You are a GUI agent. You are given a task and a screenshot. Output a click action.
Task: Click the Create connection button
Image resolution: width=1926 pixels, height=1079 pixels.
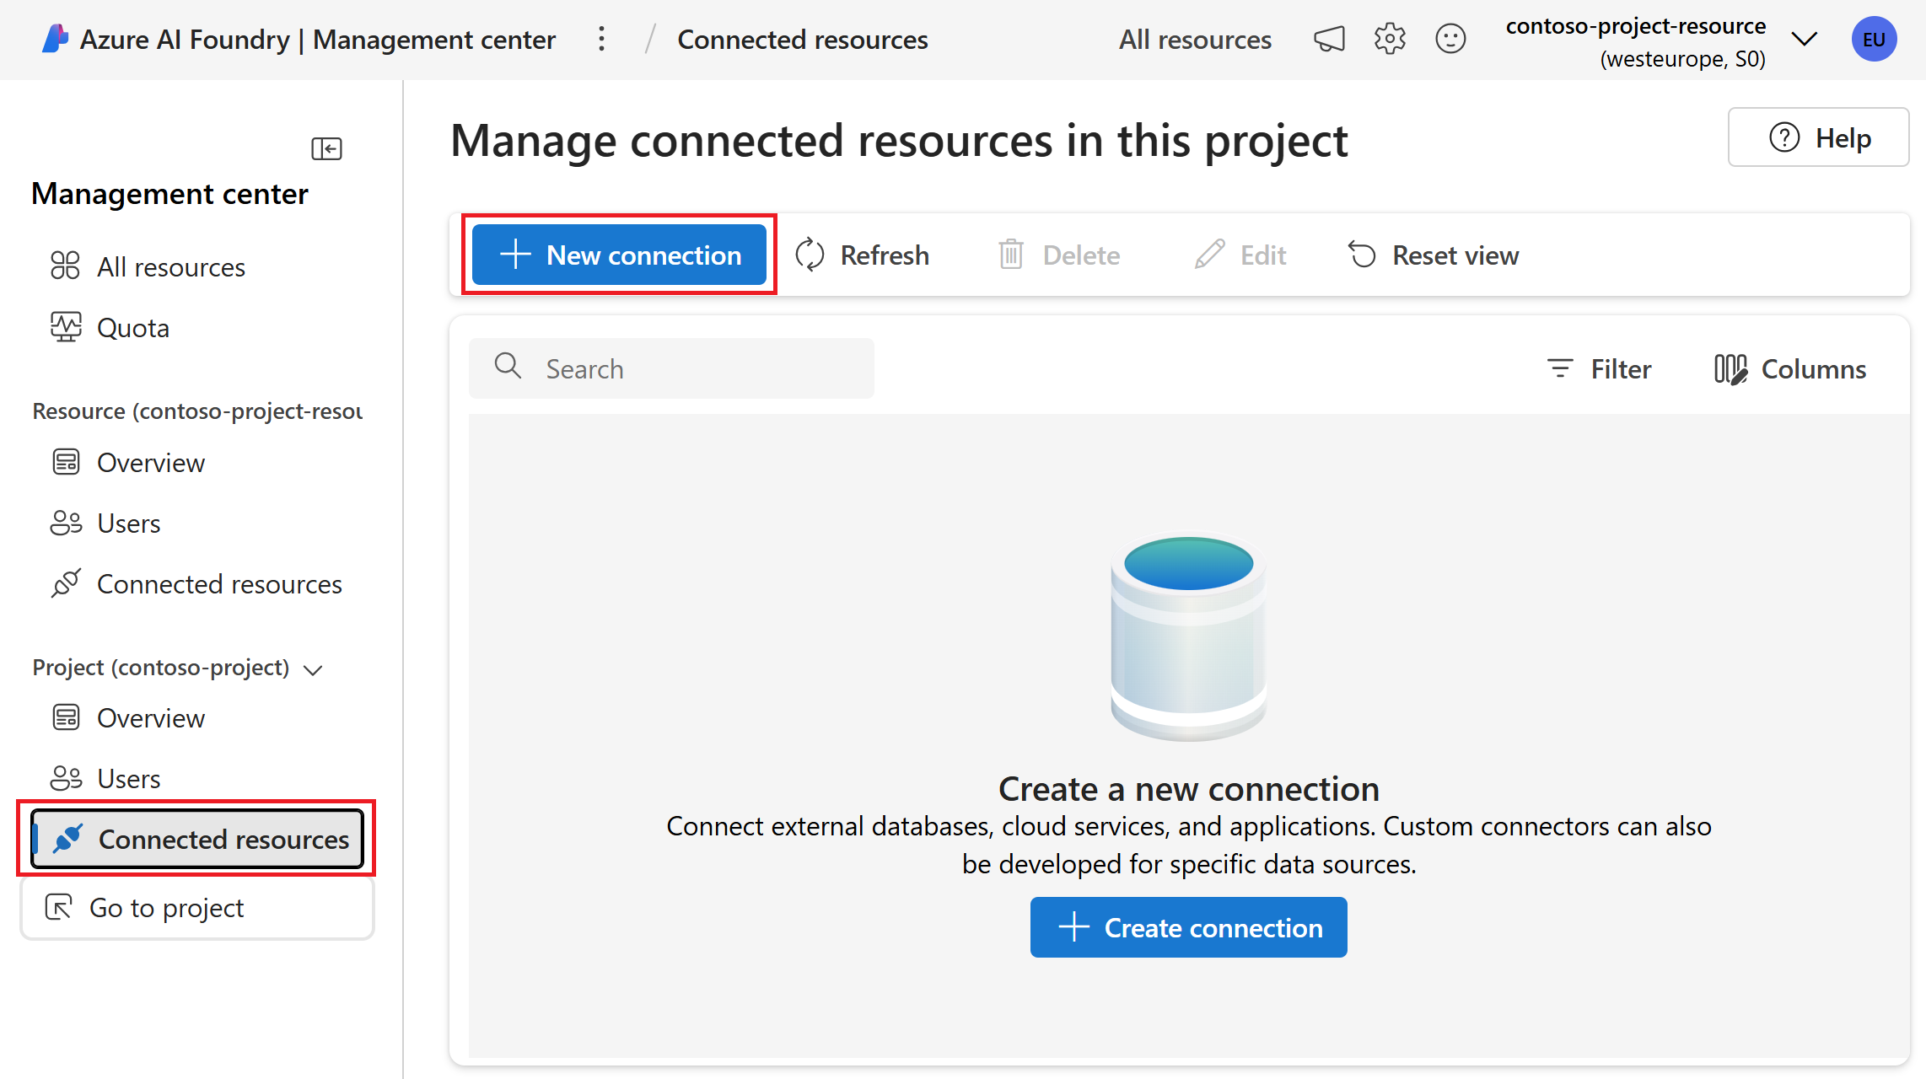click(1189, 927)
